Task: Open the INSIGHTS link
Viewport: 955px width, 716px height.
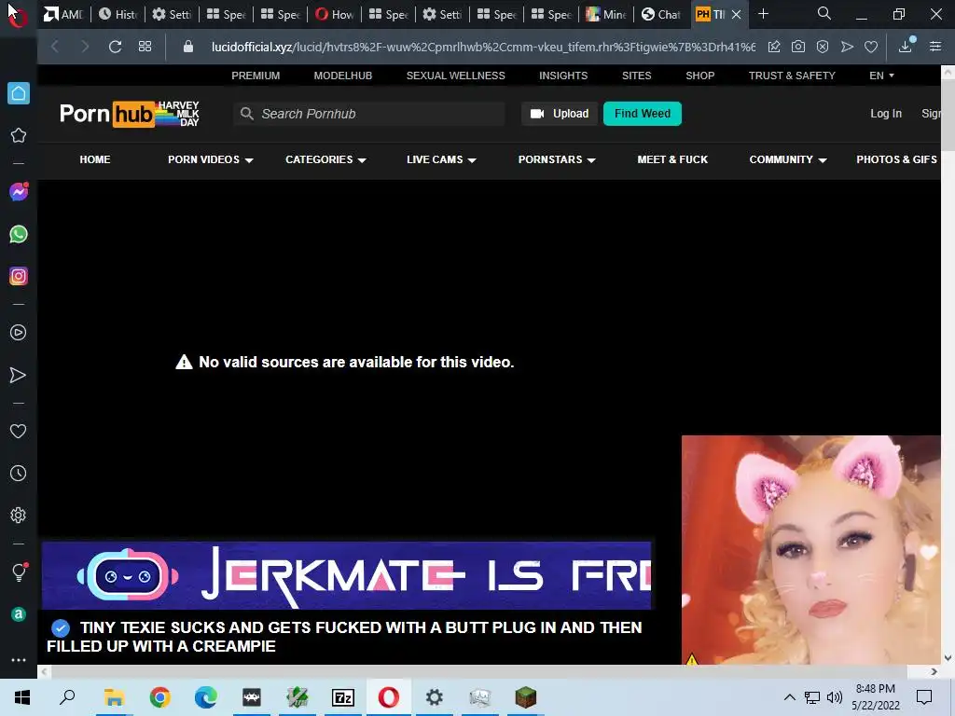Action: tap(563, 76)
